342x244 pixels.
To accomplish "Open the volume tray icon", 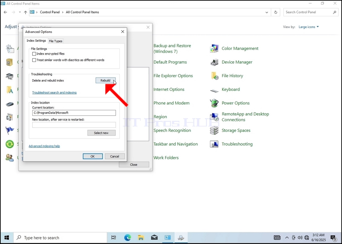I will [x=300, y=238].
